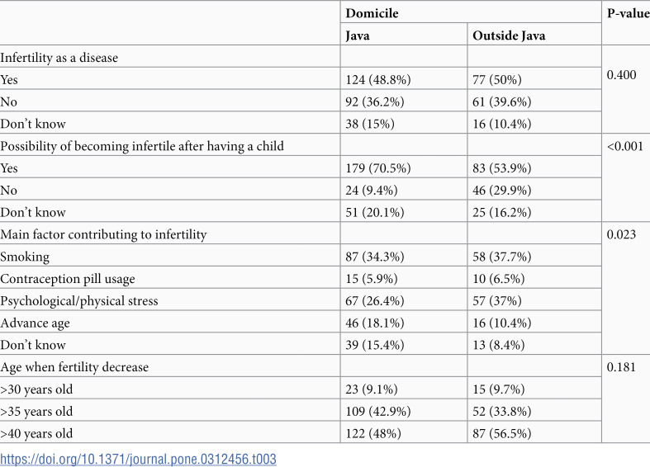Select the Outside Java column header

pos(509,35)
